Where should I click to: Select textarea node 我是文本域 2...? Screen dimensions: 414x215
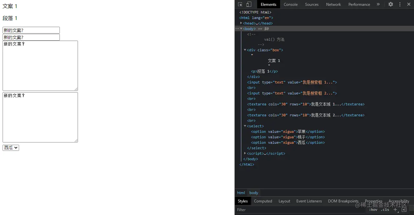[306, 115]
